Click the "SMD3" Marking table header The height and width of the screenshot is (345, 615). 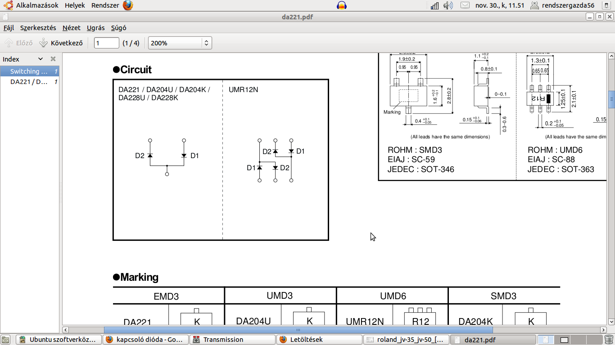tap(503, 296)
